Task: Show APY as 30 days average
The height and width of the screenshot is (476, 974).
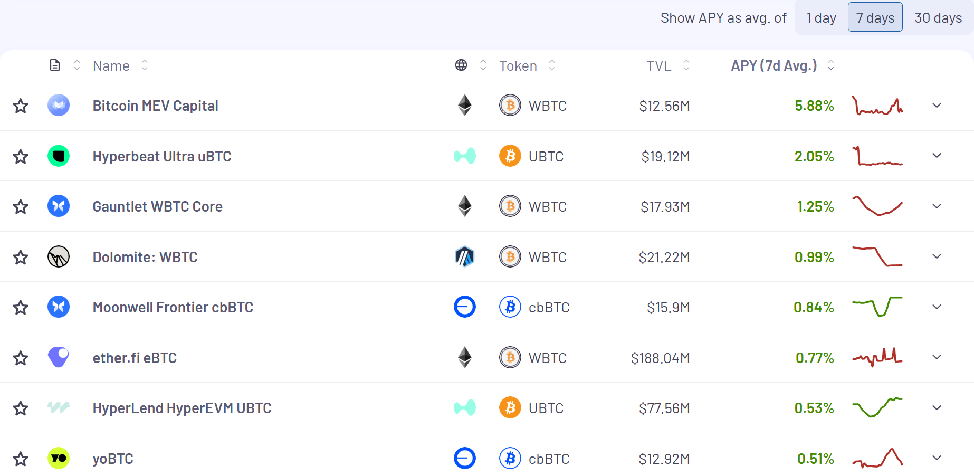Action: [938, 17]
